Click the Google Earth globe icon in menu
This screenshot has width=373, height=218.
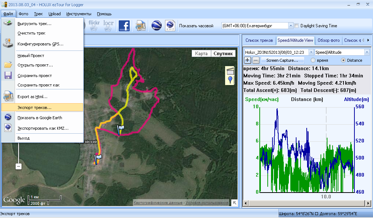tap(8, 117)
